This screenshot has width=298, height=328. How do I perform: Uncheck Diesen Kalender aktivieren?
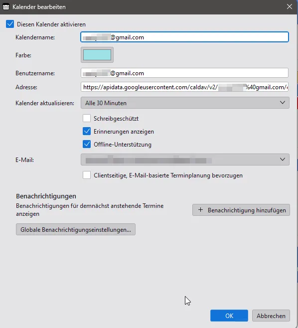10,24
